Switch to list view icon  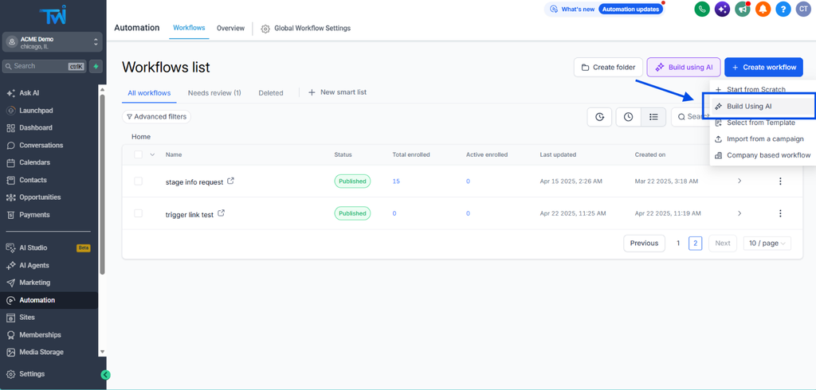click(x=653, y=117)
